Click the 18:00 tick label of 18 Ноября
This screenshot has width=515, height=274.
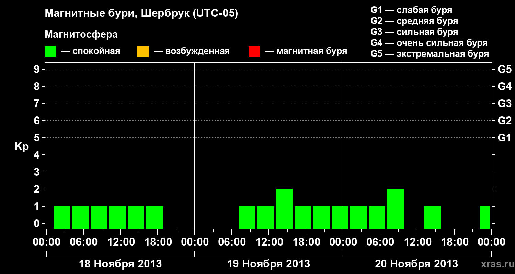click(x=158, y=242)
